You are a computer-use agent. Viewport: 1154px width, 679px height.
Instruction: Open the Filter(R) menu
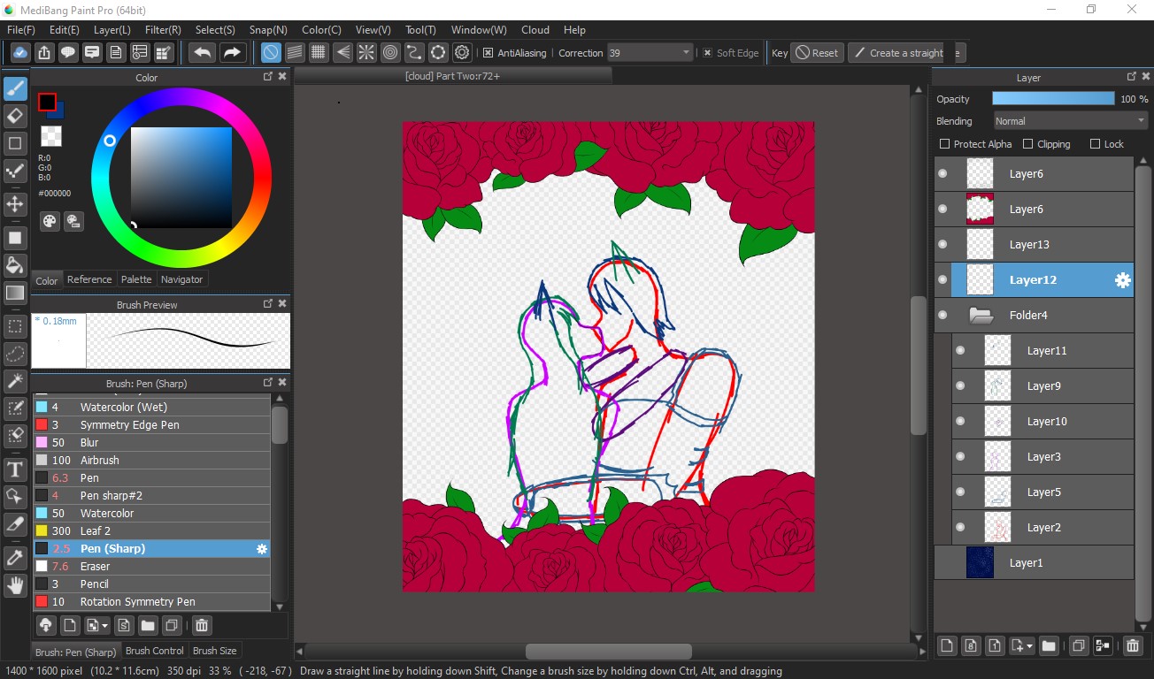[x=163, y=30]
